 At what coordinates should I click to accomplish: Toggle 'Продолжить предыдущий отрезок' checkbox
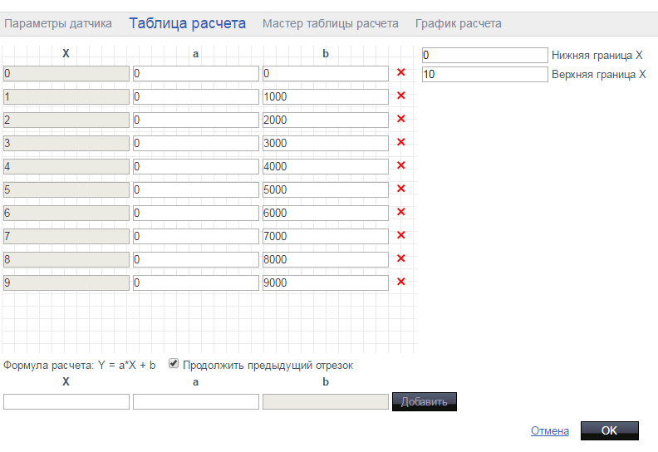(x=174, y=364)
